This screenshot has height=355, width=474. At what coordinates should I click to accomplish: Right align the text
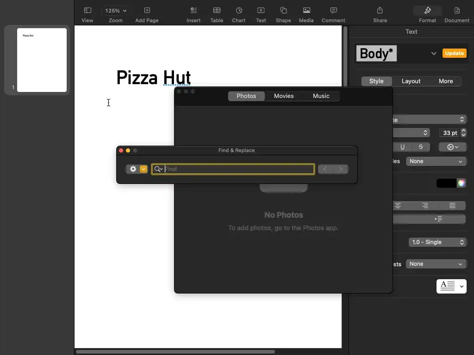click(x=425, y=206)
